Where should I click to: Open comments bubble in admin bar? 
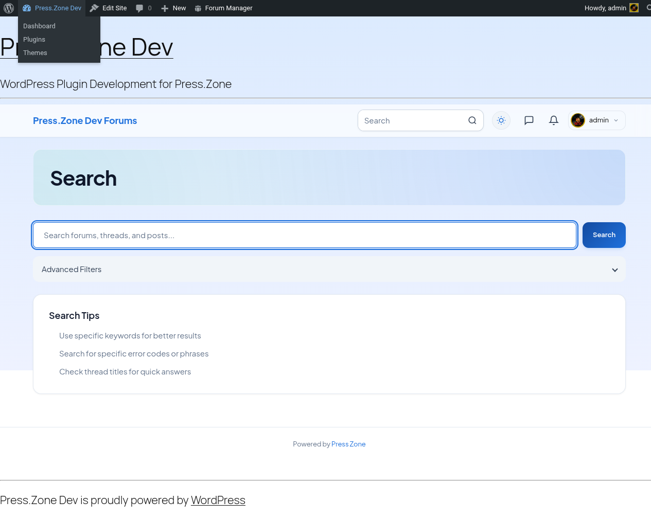coord(144,8)
